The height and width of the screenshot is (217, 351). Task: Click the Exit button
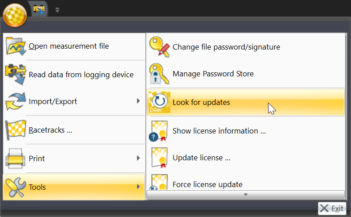click(x=332, y=209)
